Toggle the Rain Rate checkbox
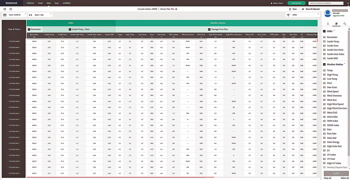Image resolution: width=350 pixels, height=180 pixels. (325, 134)
